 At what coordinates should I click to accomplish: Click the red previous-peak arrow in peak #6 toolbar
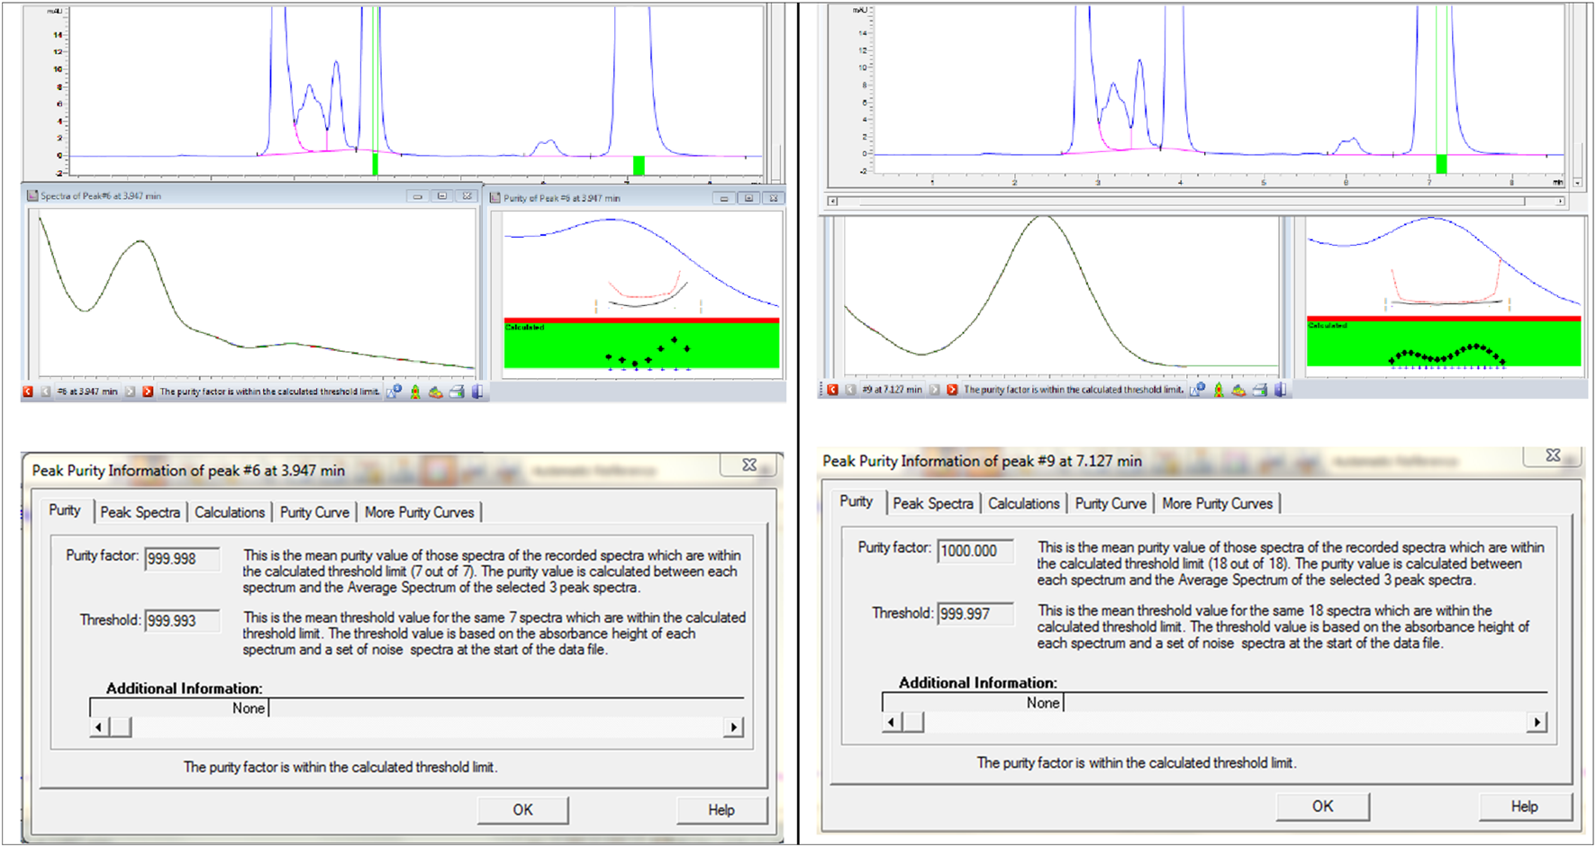pos(28,392)
